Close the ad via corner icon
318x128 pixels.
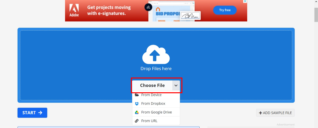click(245, 1)
